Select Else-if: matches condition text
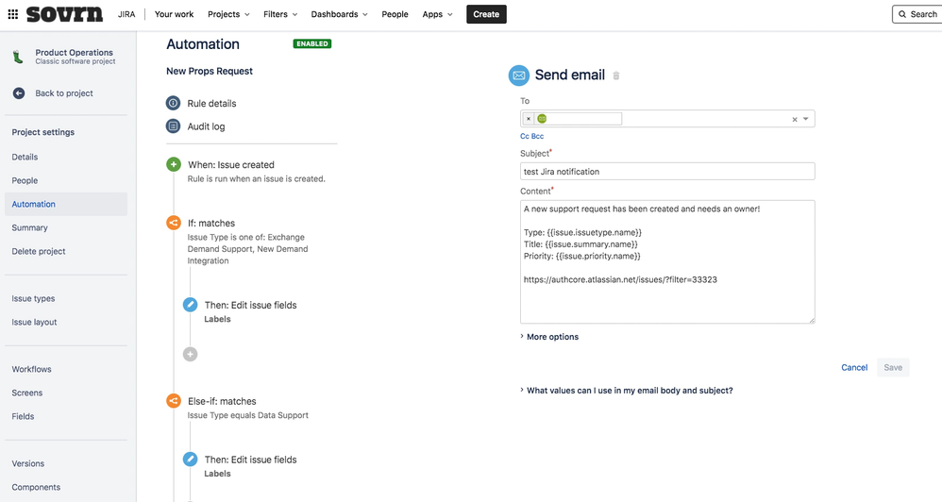Screen dimensions: 942x502 click(222, 401)
